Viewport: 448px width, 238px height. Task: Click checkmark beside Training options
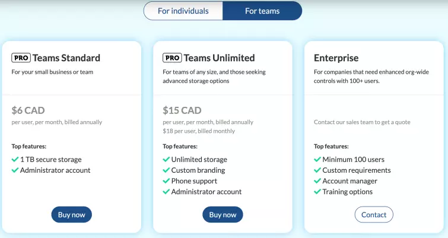coord(317,192)
